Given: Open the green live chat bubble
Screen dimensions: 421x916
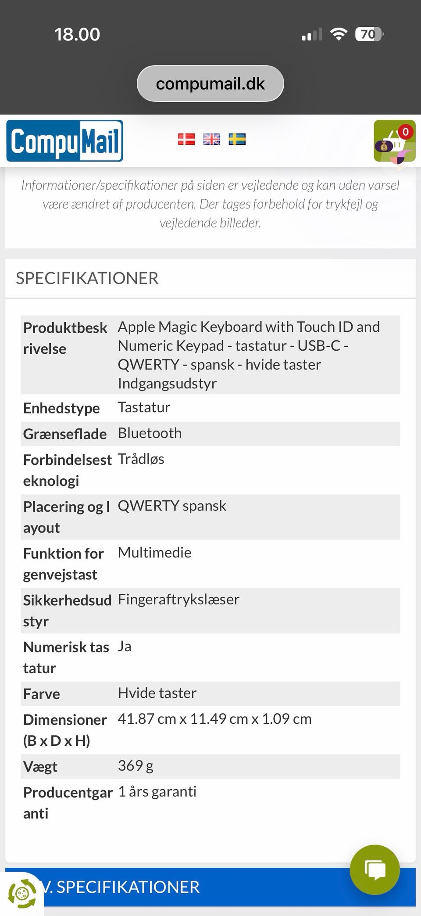Looking at the screenshot, I should [x=375, y=869].
